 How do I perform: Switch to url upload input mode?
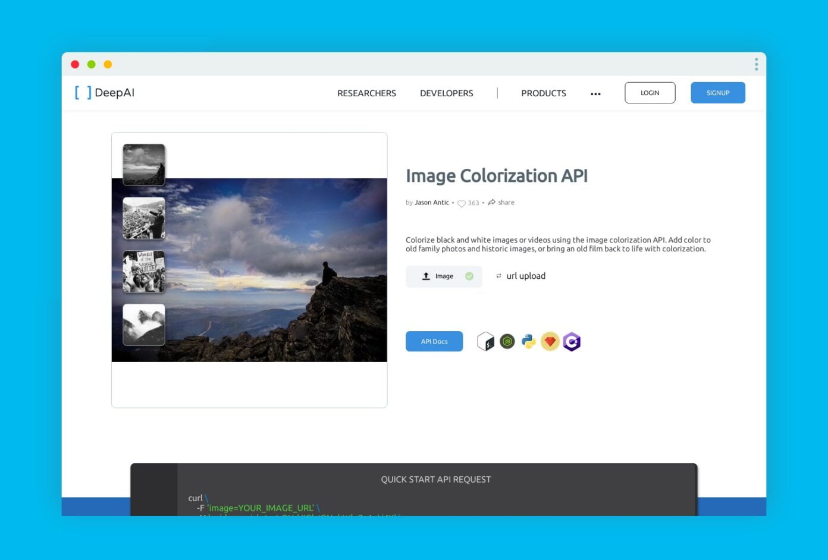tap(526, 276)
